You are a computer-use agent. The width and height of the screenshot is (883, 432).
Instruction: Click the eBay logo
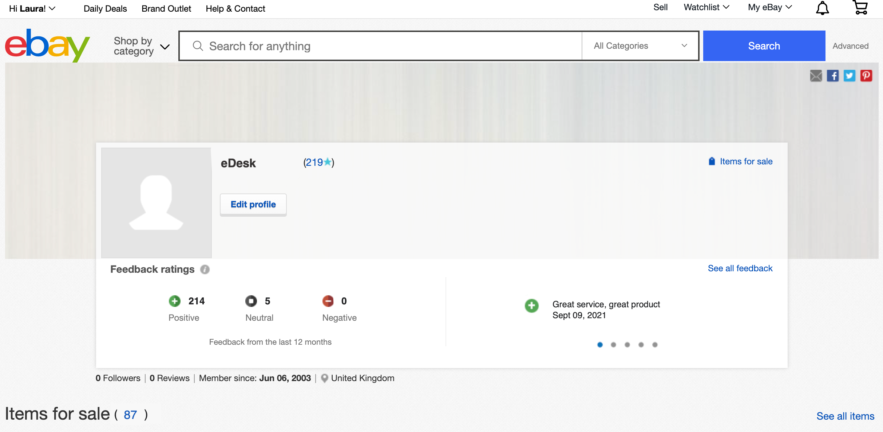(x=47, y=45)
